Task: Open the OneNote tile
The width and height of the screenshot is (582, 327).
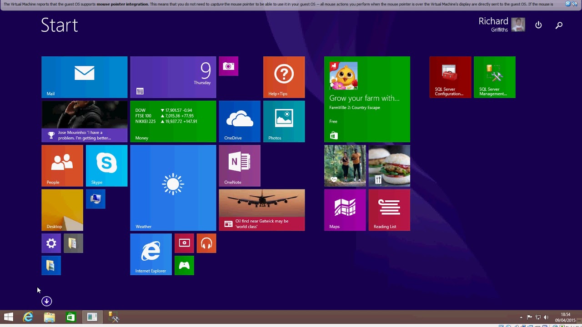Action: pos(239,166)
